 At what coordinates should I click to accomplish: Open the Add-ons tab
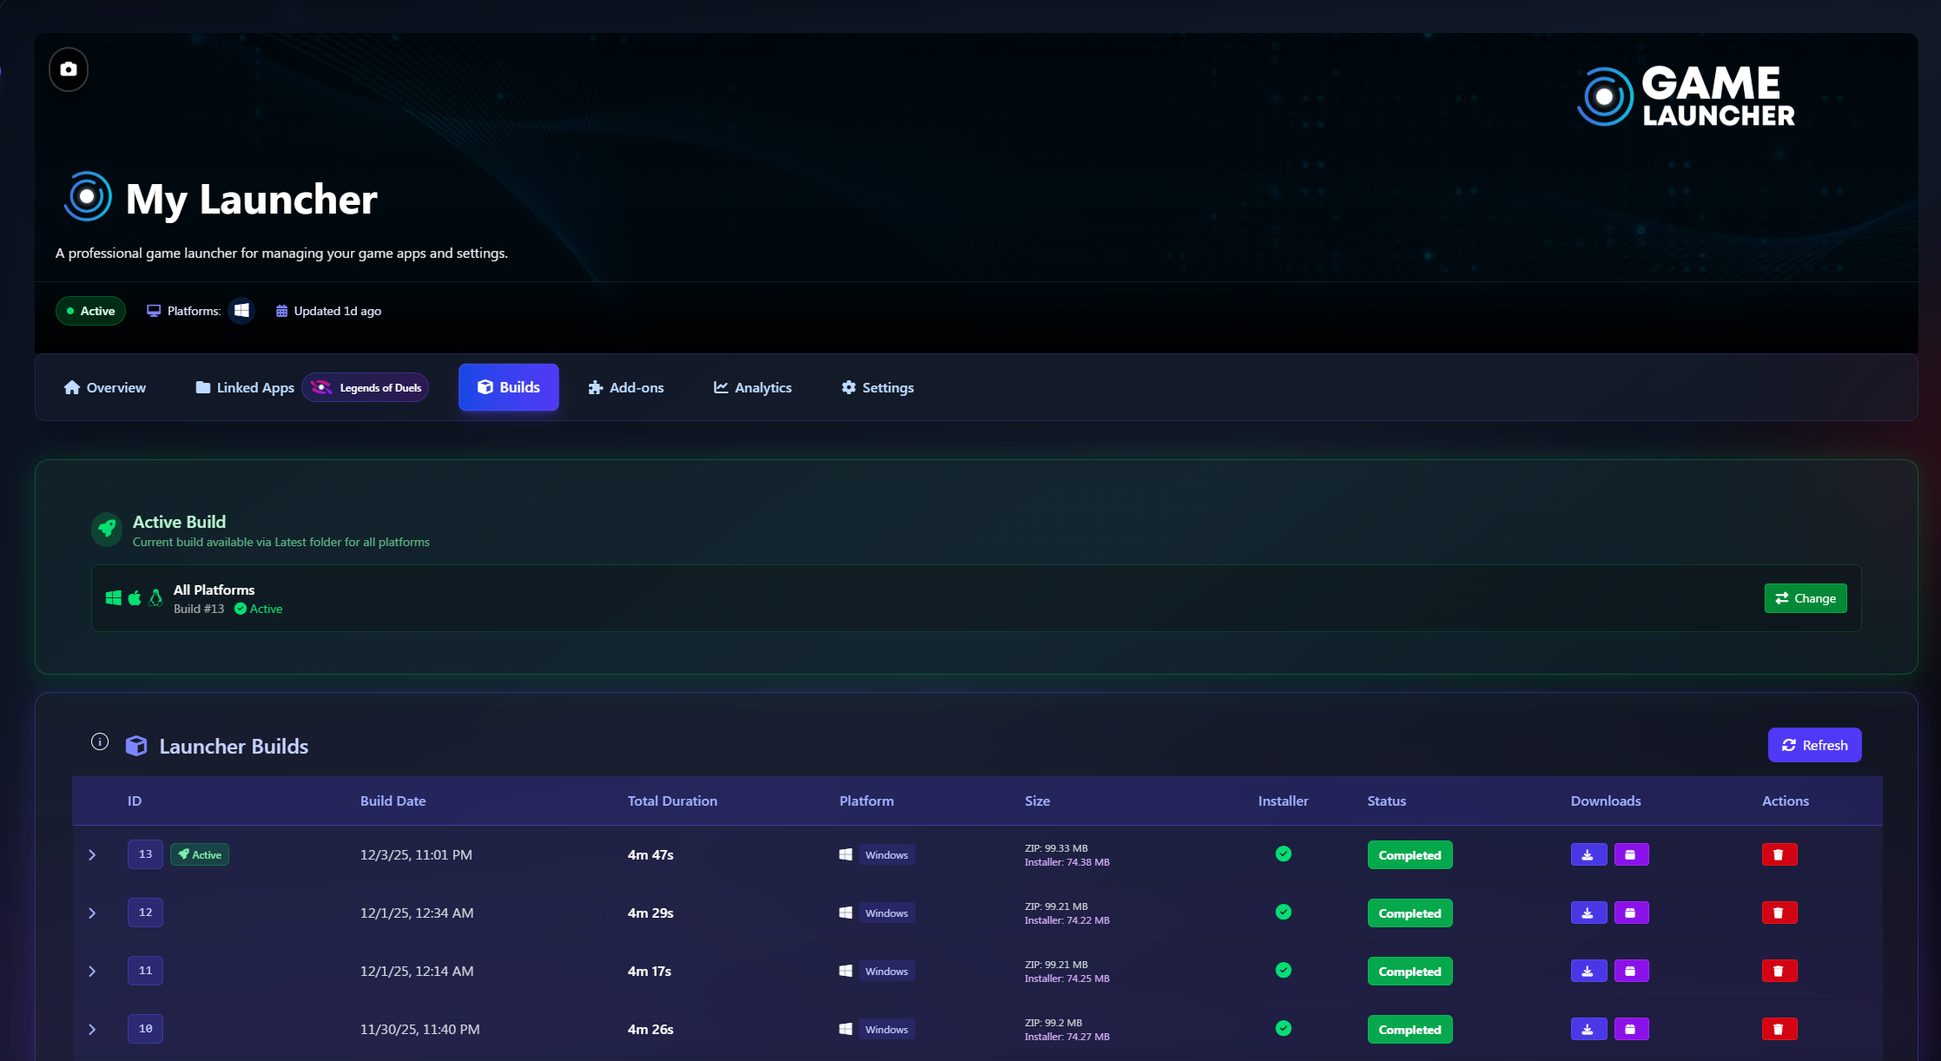(x=625, y=388)
